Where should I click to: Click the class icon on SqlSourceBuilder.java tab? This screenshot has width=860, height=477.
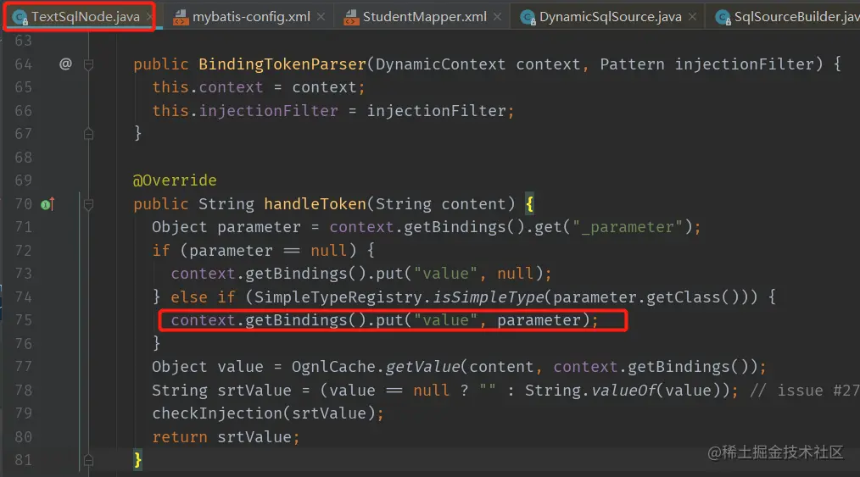[x=723, y=18]
